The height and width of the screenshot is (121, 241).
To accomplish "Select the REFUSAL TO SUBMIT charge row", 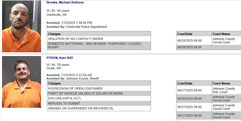I will 64,103.
